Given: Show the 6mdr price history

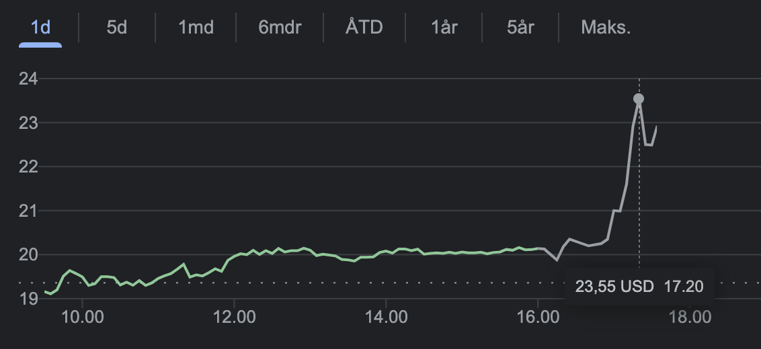Looking at the screenshot, I should click(280, 28).
